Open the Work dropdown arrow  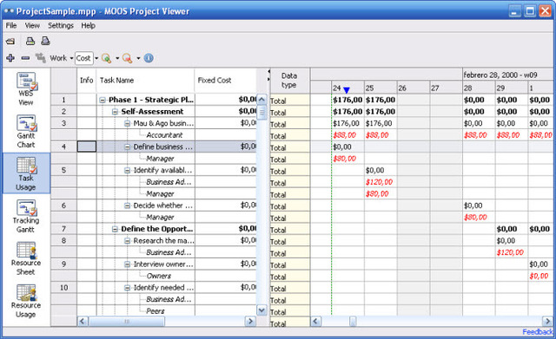click(x=71, y=58)
